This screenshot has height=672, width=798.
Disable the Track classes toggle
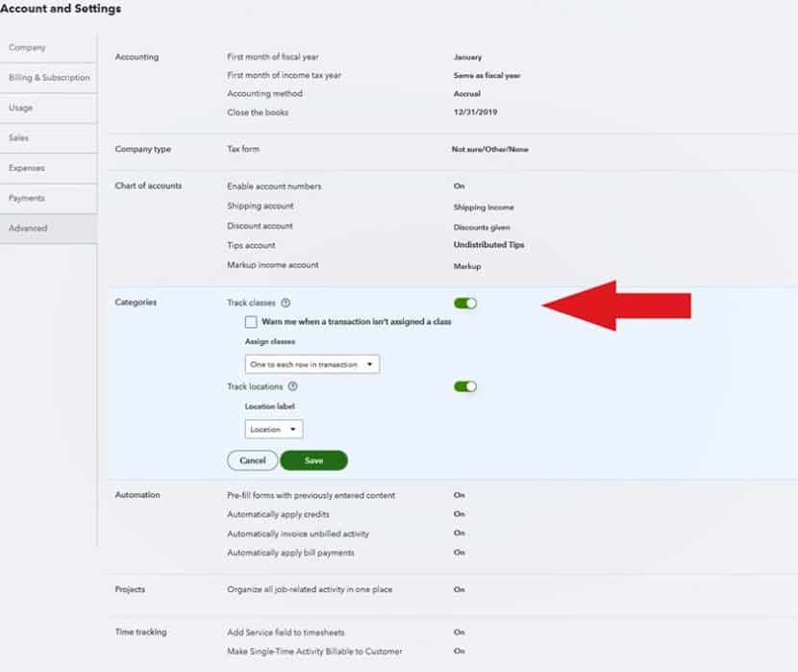(x=464, y=301)
